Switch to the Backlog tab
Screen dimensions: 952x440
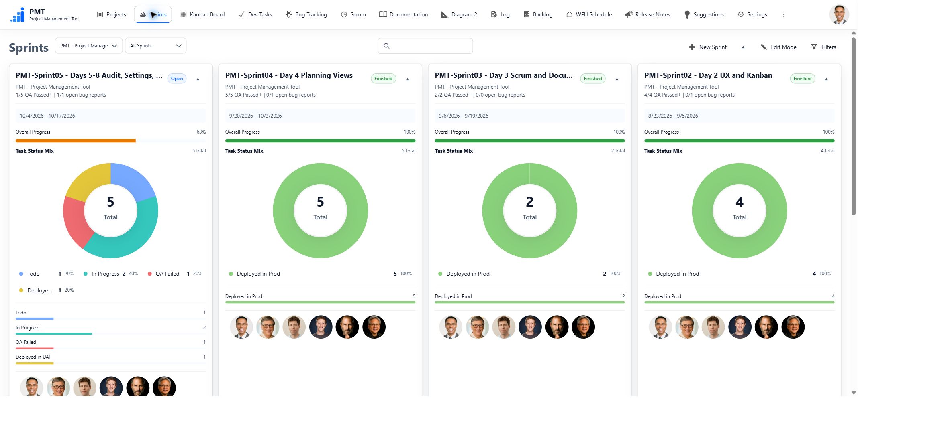[x=538, y=14]
